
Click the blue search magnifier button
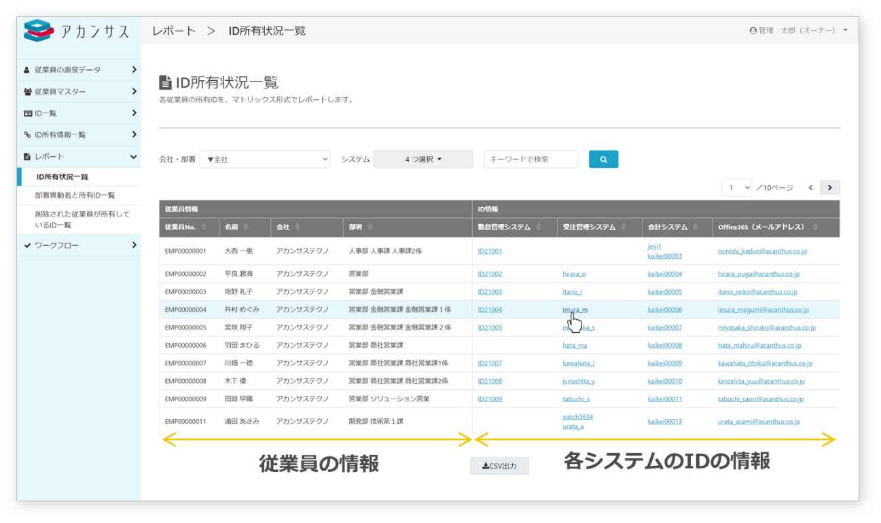point(603,160)
